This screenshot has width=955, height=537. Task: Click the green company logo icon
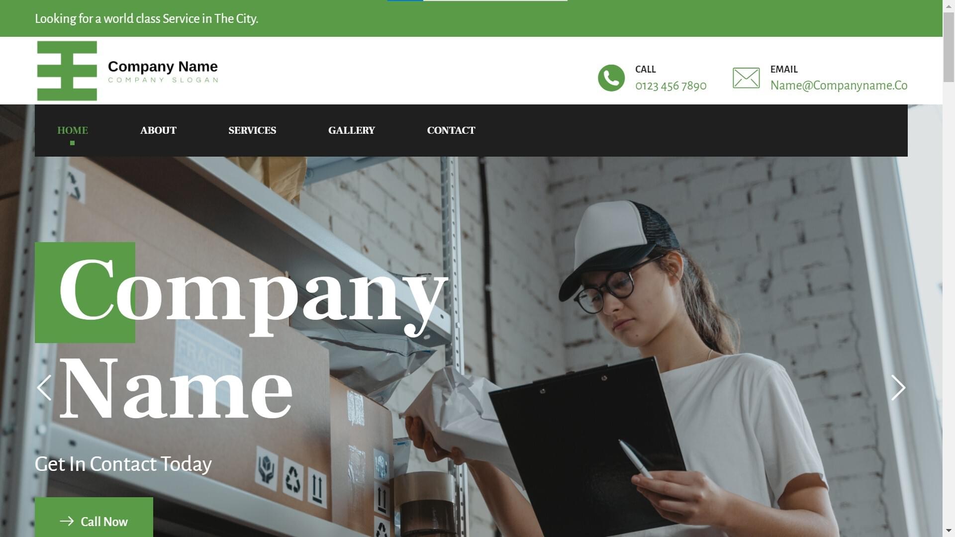67,71
